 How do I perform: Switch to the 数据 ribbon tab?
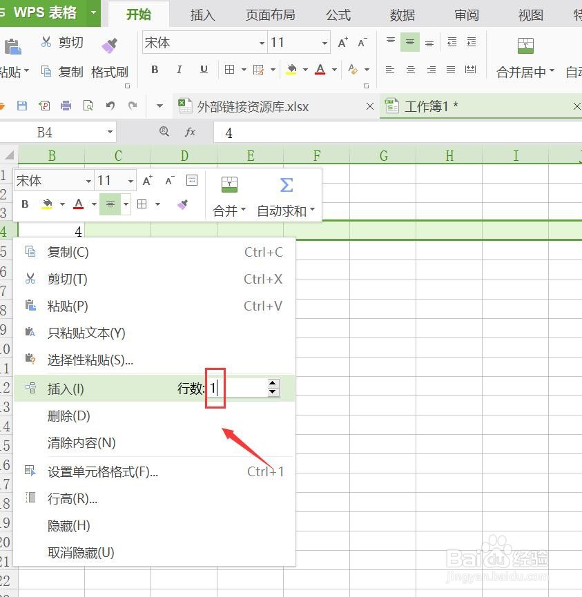(x=402, y=15)
